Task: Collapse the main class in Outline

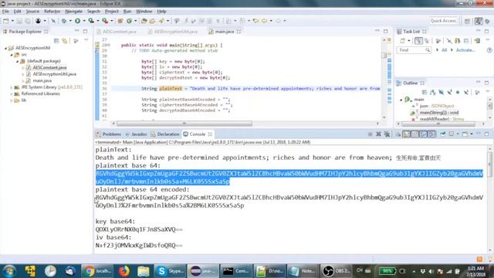Action: pyautogui.click(x=401, y=100)
